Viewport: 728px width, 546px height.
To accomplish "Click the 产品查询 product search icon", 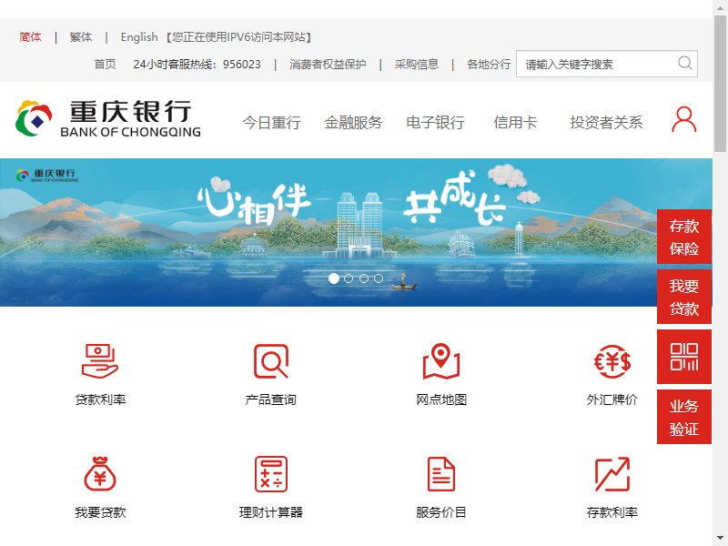I will pos(270,361).
